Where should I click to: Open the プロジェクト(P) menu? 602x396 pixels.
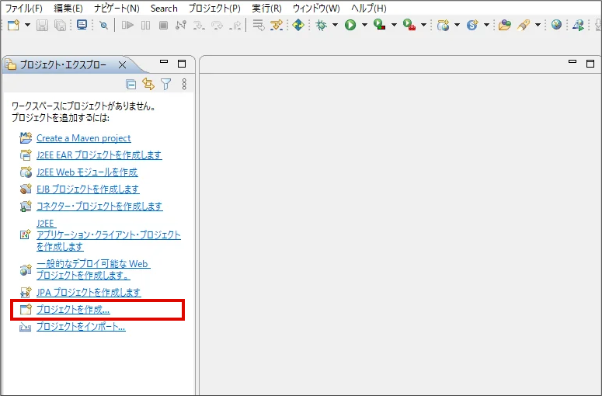[214, 8]
